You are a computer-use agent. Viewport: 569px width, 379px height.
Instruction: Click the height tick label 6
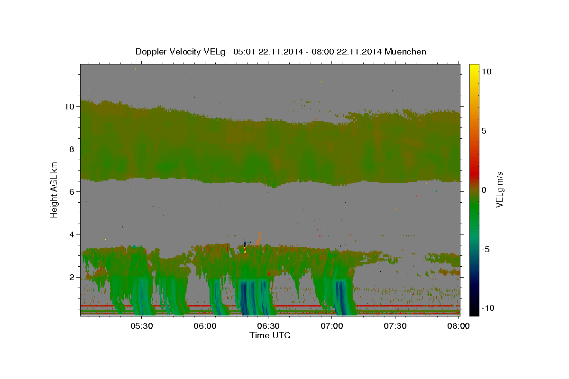[73, 192]
